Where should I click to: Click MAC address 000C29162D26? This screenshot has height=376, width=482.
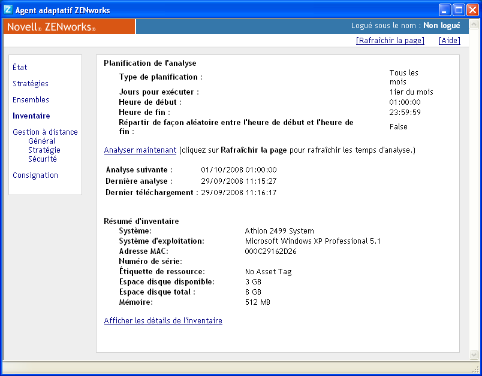270,251
